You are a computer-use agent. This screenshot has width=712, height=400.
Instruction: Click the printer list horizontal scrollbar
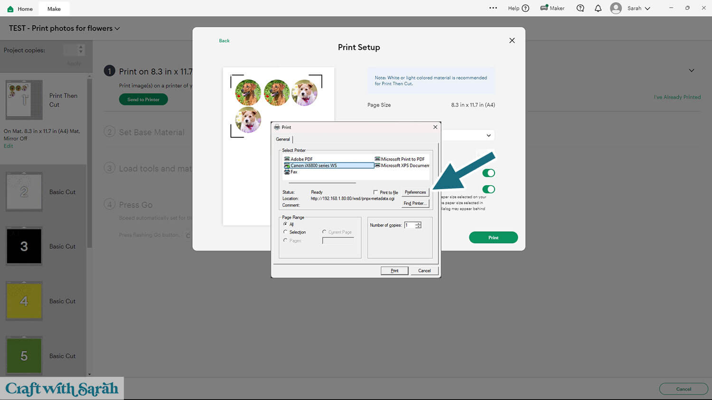click(x=322, y=182)
